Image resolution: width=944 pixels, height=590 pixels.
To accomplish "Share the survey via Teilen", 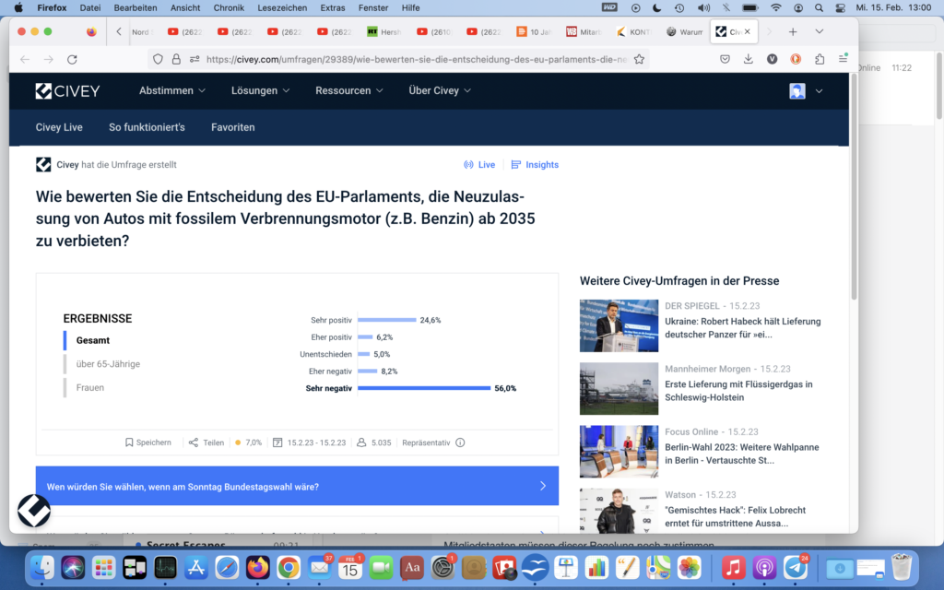I will click(206, 442).
